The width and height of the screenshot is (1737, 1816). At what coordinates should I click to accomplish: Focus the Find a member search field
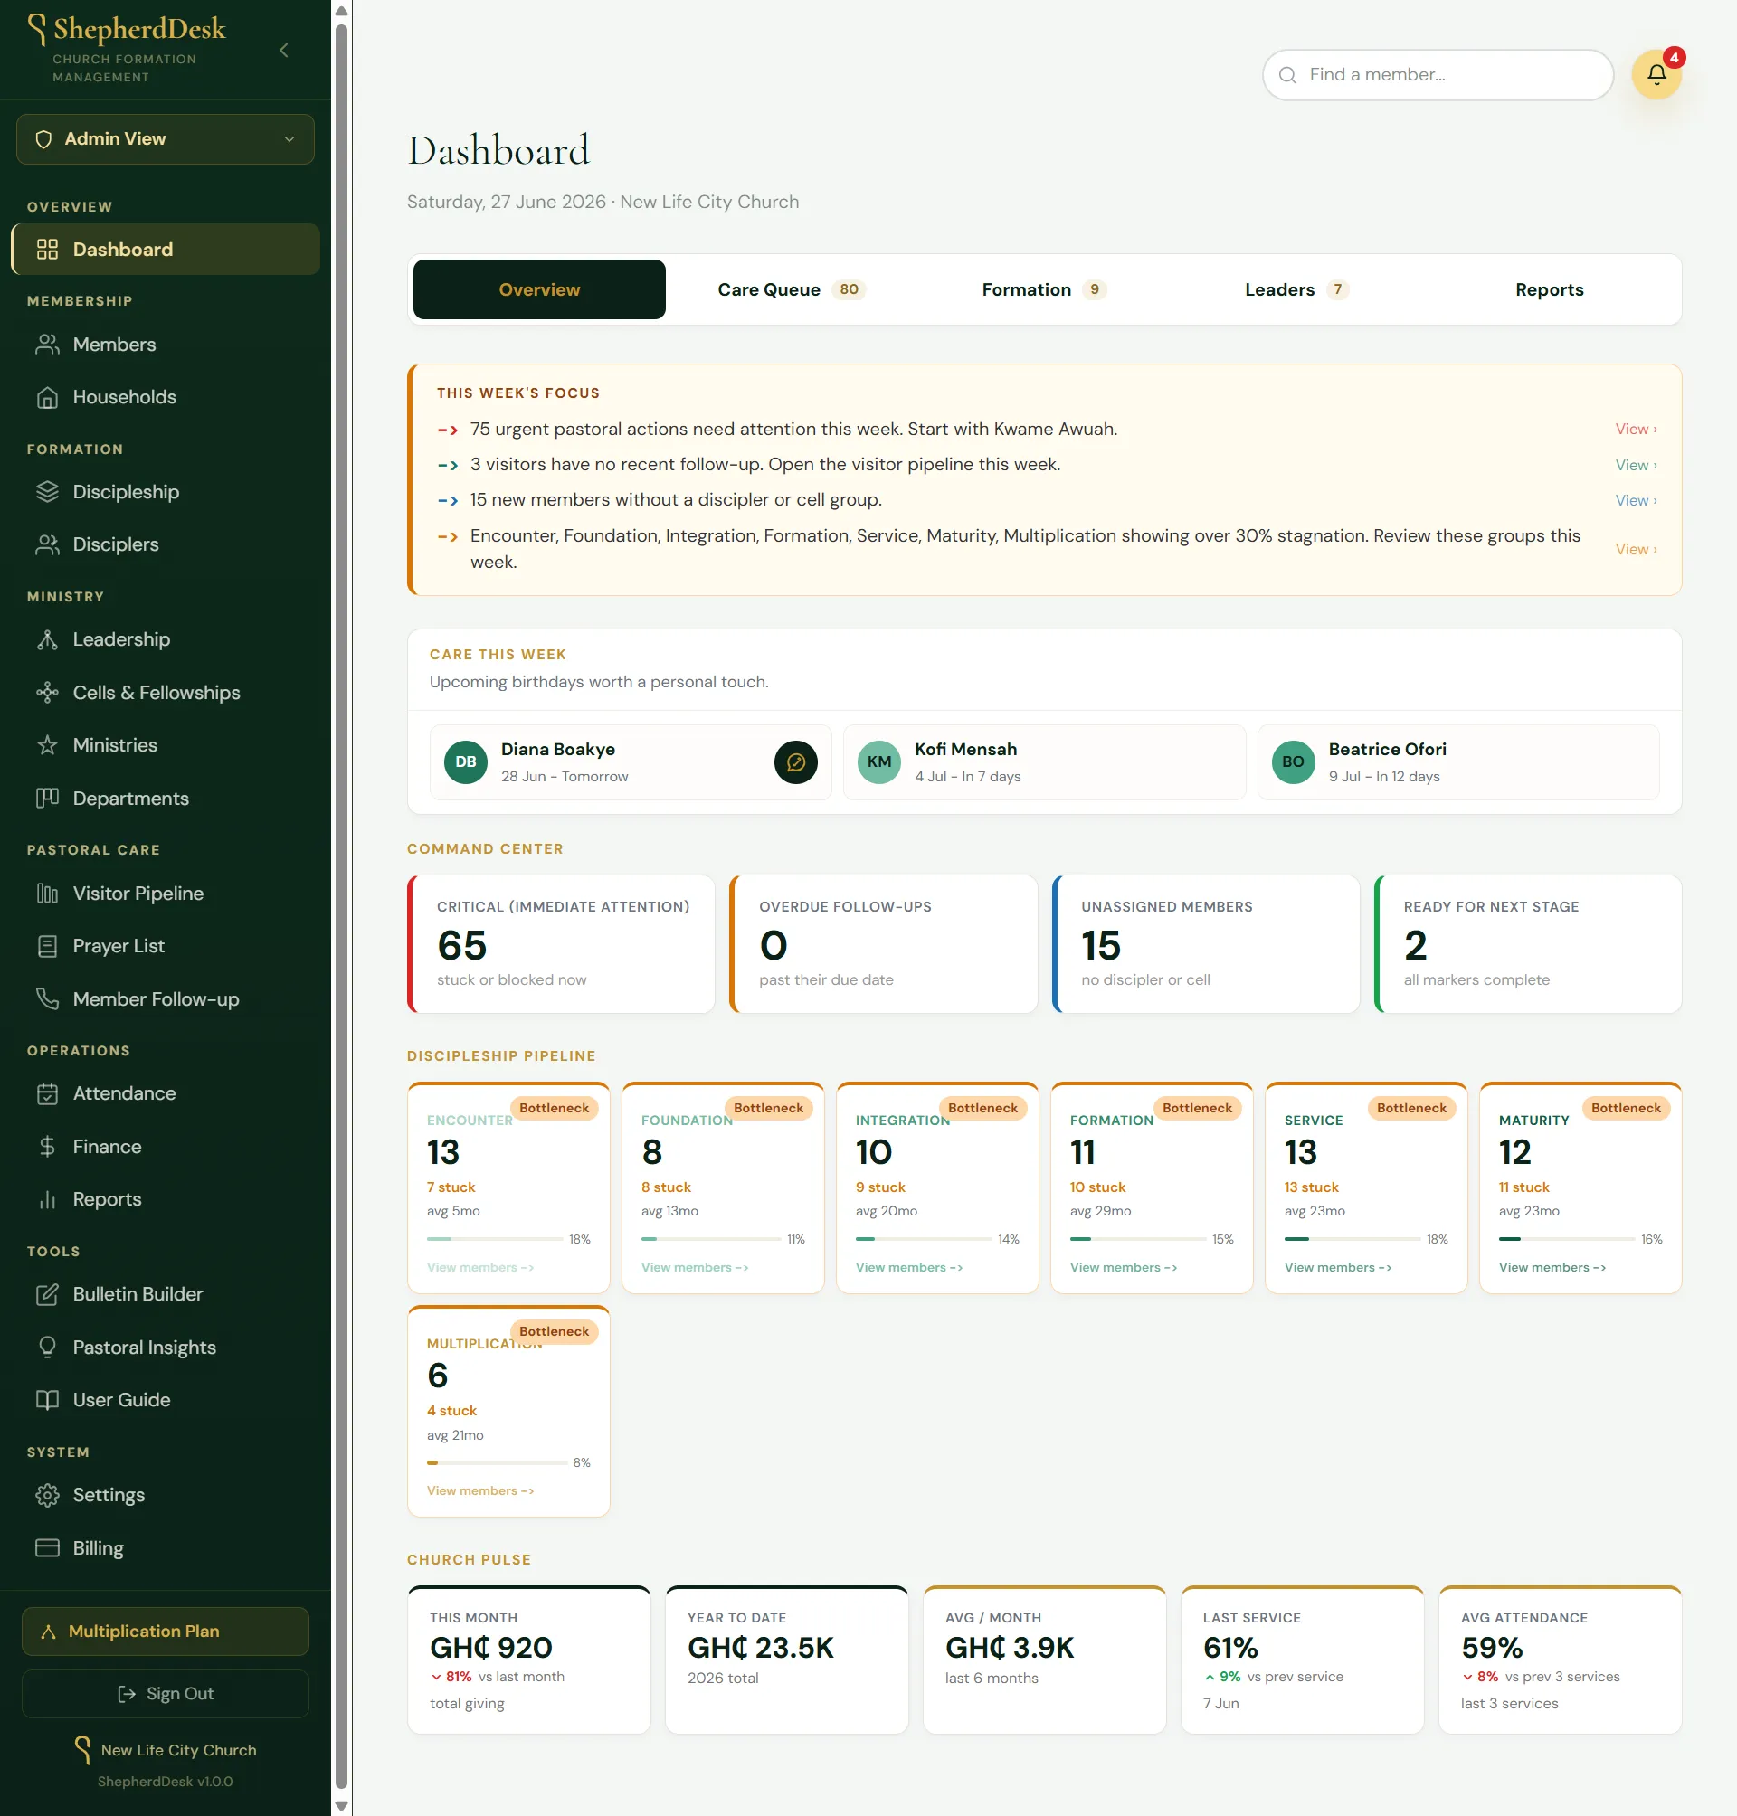1437,75
